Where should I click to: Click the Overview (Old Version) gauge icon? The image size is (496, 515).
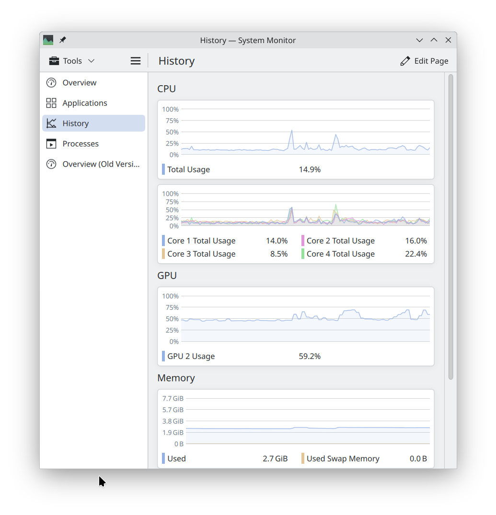[x=51, y=164]
